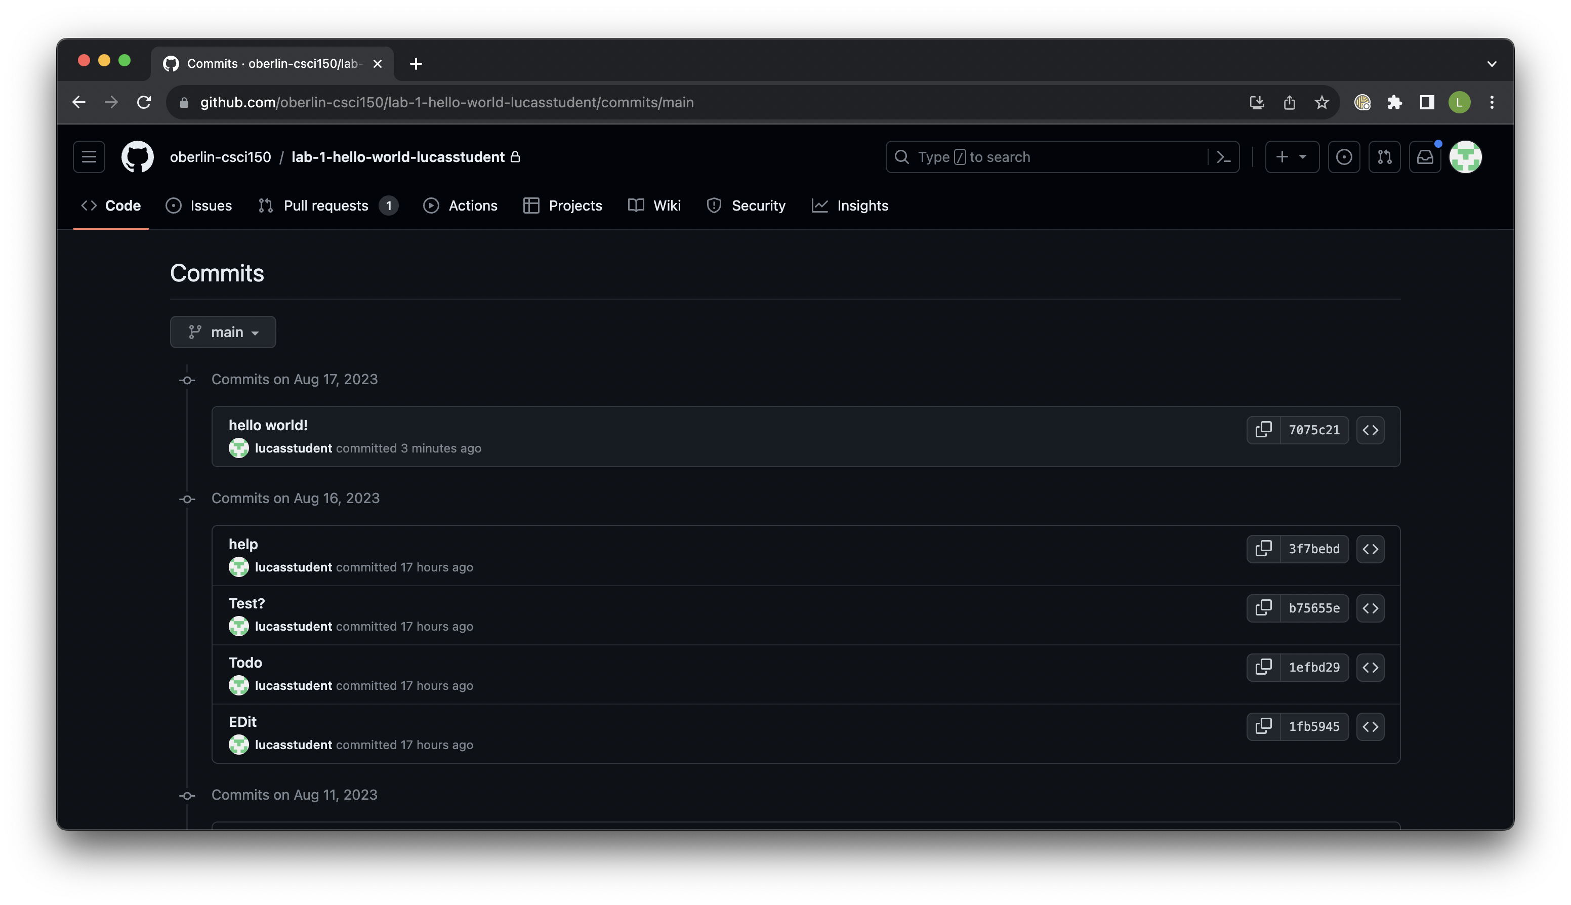
Task: Copy the full SHA for commit 7075c21
Action: click(x=1263, y=430)
